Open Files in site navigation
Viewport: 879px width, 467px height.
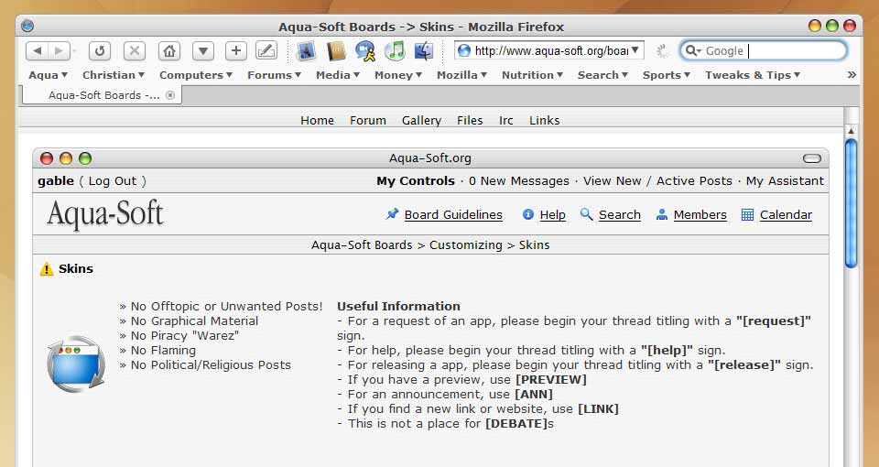coord(470,121)
